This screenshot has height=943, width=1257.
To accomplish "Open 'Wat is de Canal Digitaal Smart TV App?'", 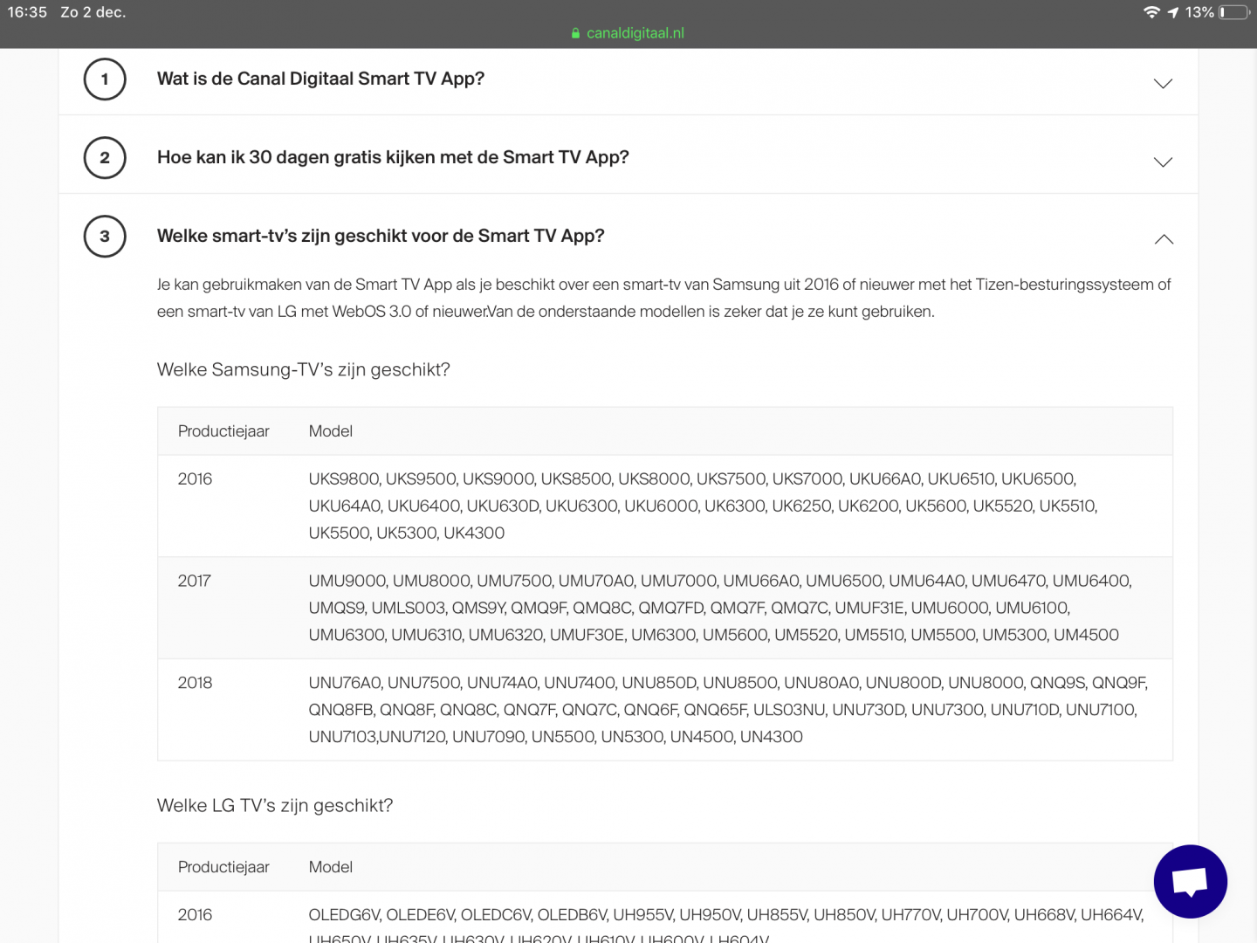I will [320, 79].
